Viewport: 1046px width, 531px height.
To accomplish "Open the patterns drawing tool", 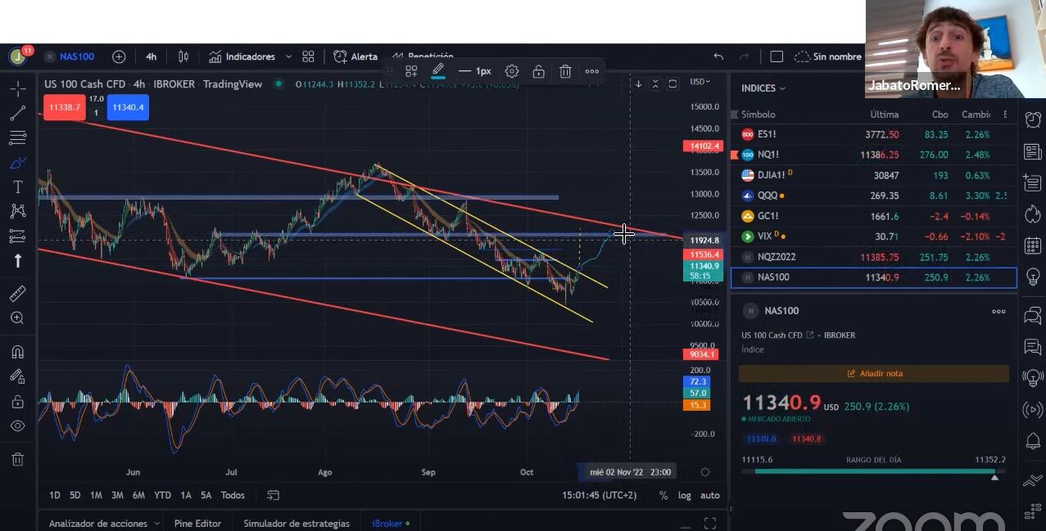I will [x=17, y=211].
